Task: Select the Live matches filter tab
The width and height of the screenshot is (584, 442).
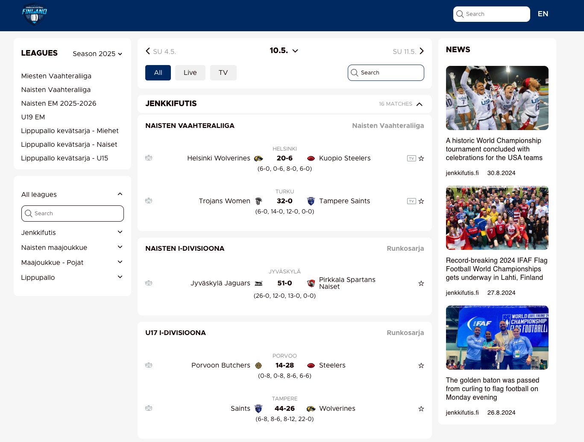Action: [190, 73]
